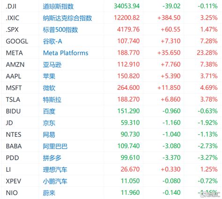Click the TSLA price 188.270
Viewport: 222px width, 199px height.
point(128,99)
